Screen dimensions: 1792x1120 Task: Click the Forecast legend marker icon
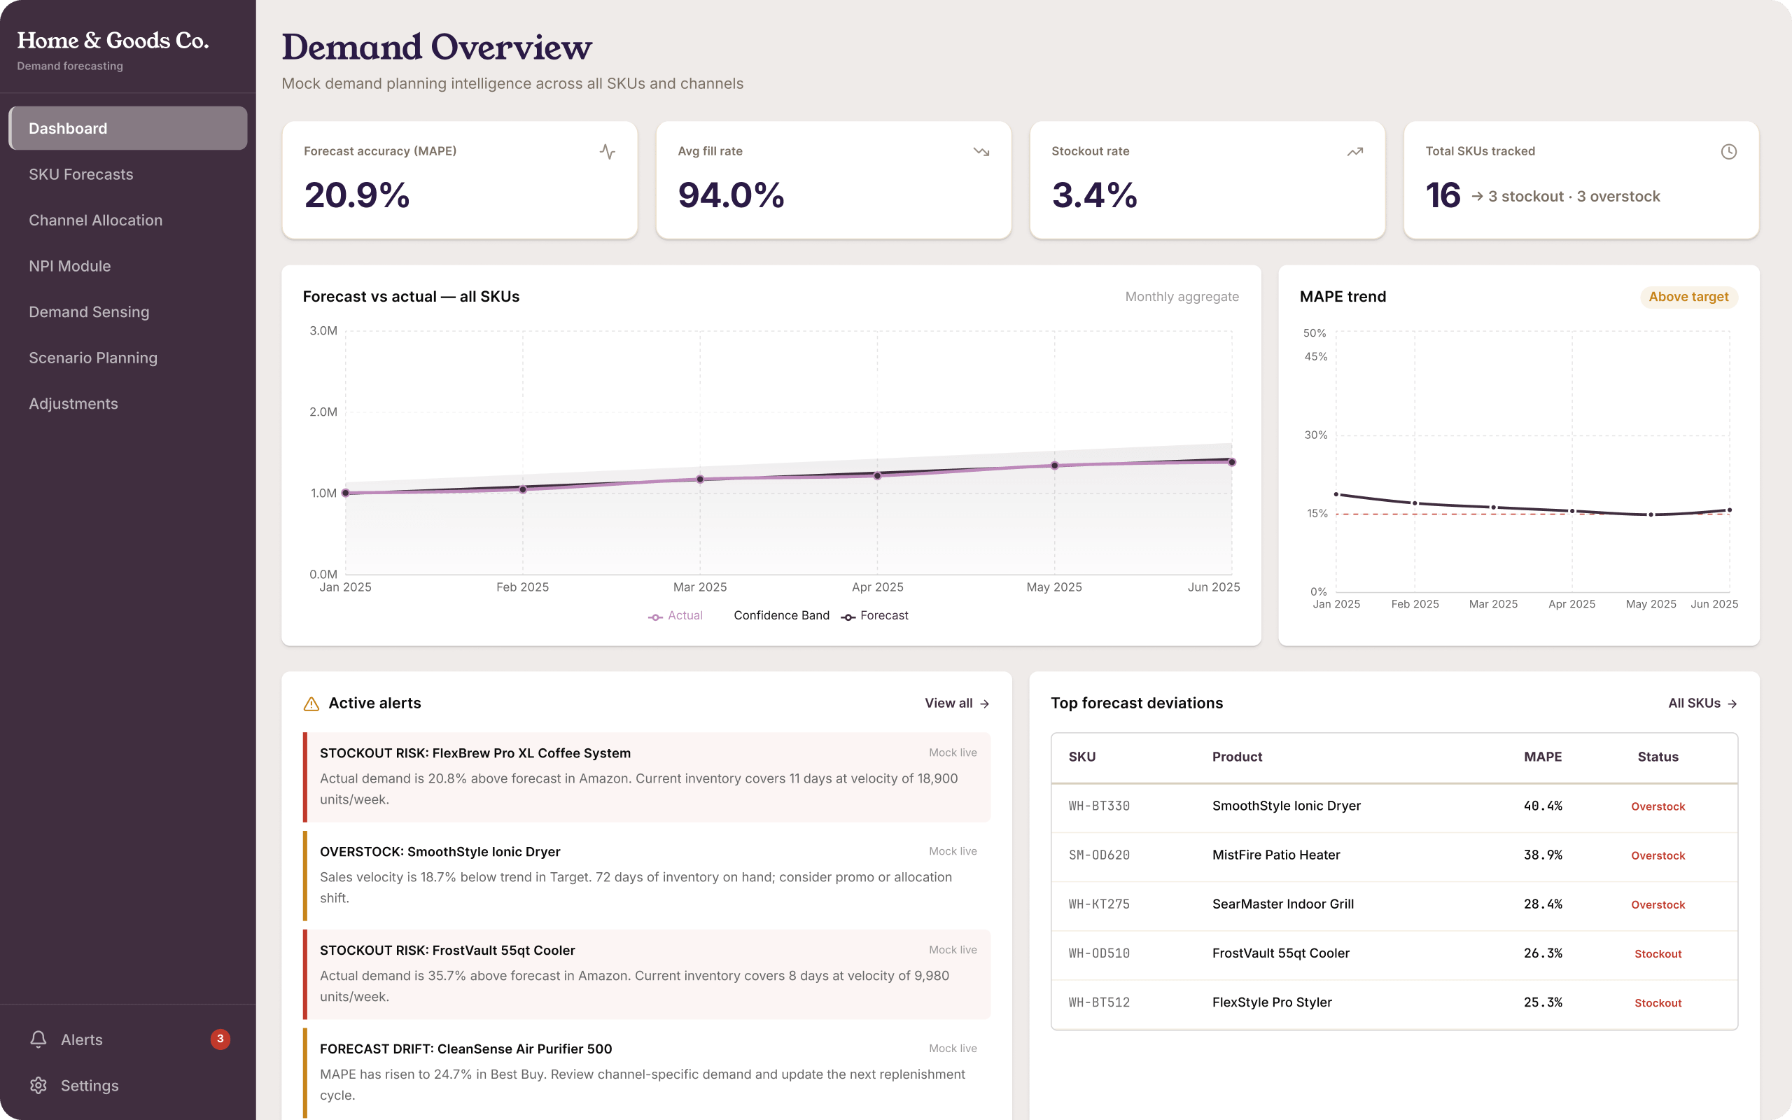pos(848,617)
